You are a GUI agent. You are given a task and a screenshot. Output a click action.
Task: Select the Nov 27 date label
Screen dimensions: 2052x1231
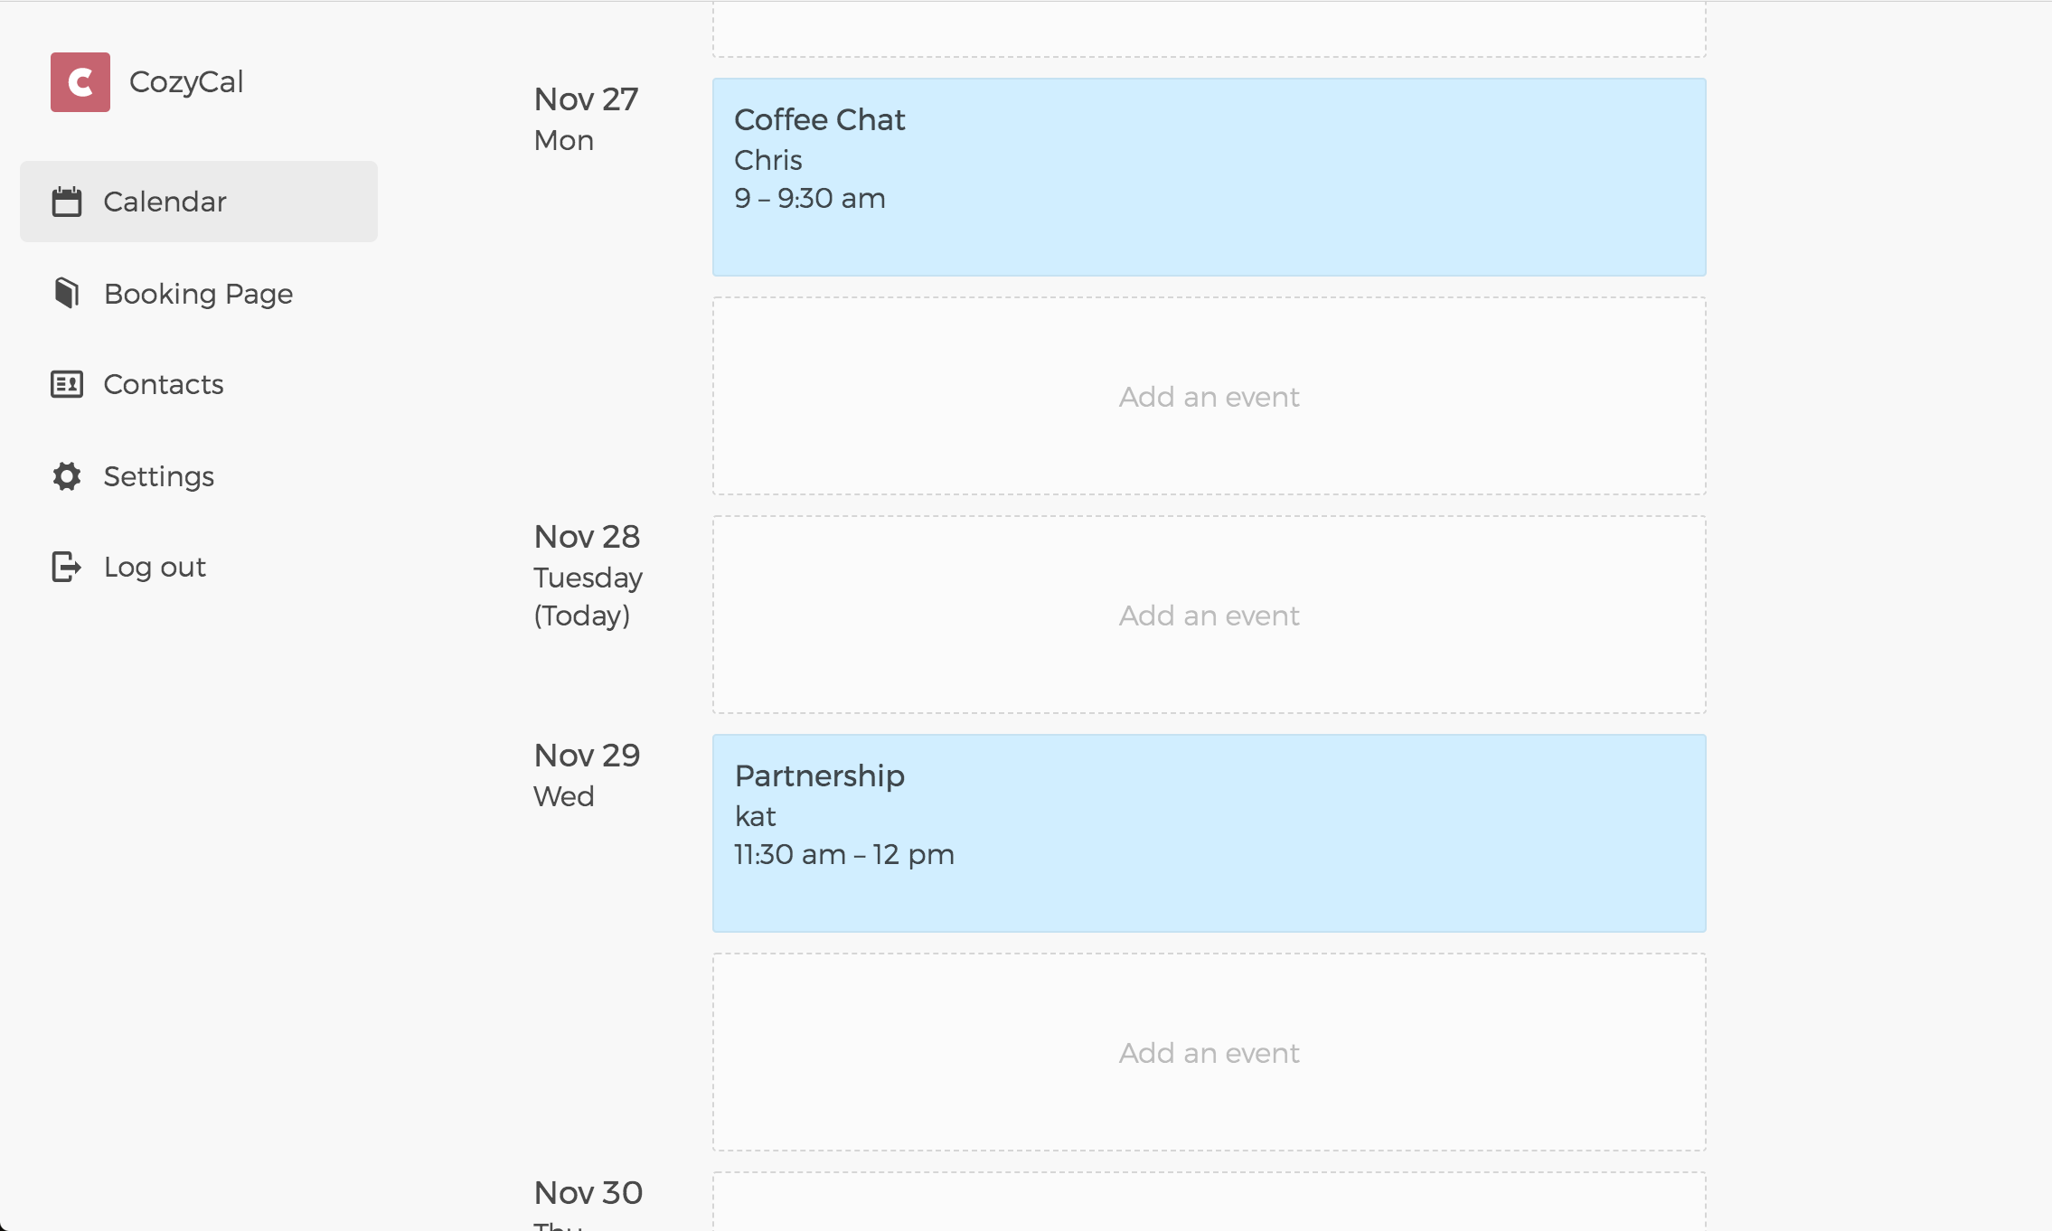tap(587, 99)
